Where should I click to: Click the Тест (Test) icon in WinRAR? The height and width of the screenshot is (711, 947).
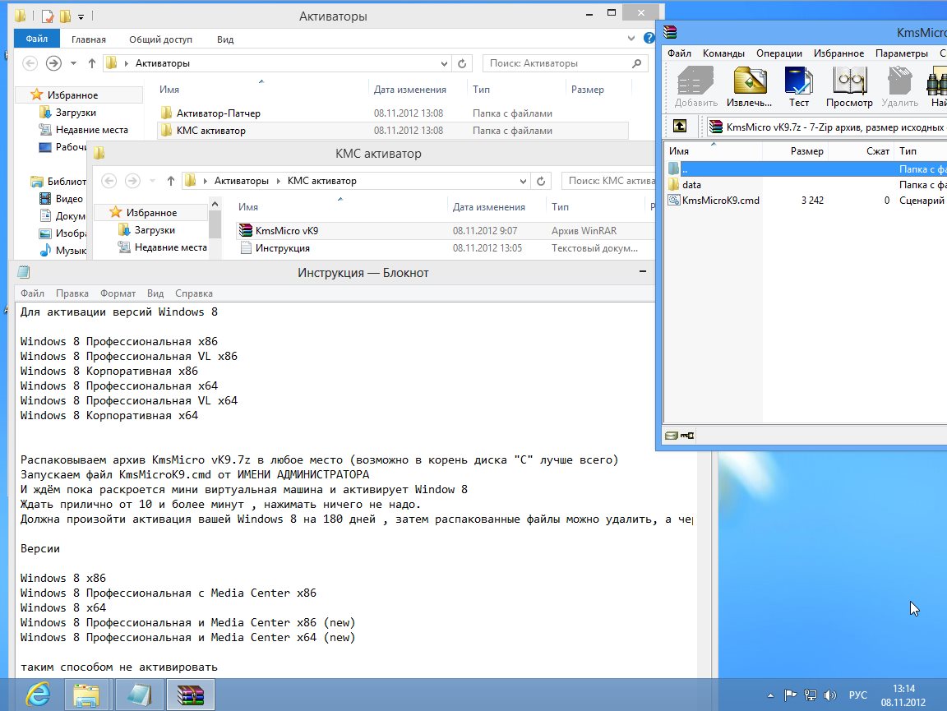(798, 87)
